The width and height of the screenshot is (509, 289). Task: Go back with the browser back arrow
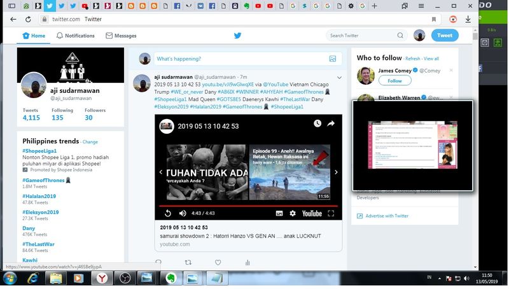point(13,19)
